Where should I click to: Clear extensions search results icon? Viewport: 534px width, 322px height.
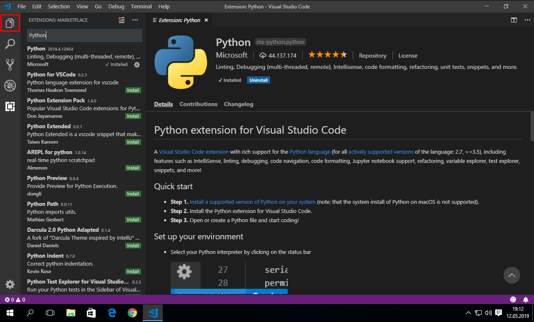tap(121, 20)
